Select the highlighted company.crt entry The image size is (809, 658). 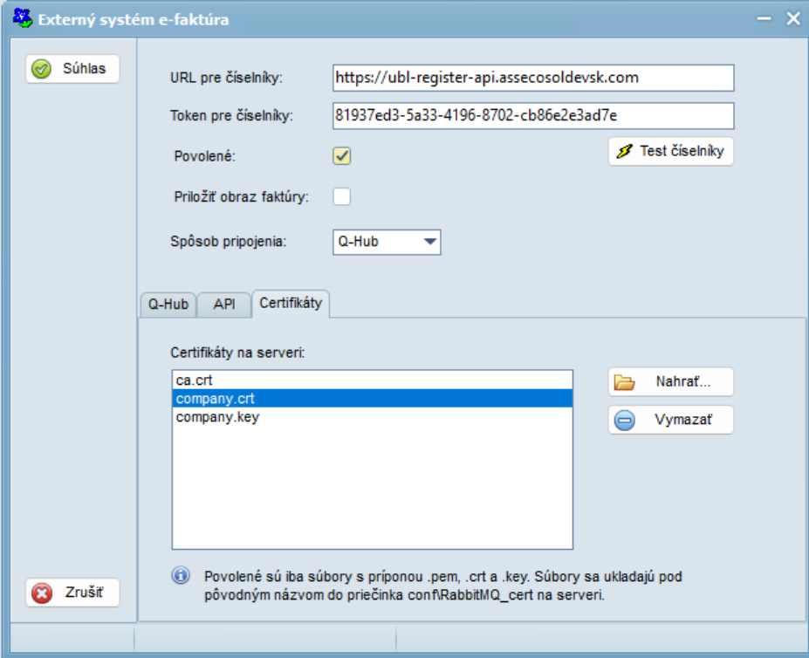(x=372, y=399)
